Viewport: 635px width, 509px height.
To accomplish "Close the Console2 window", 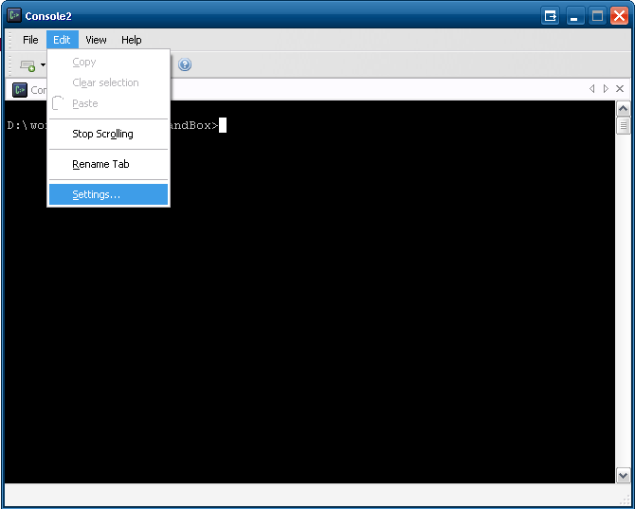I will click(x=620, y=16).
